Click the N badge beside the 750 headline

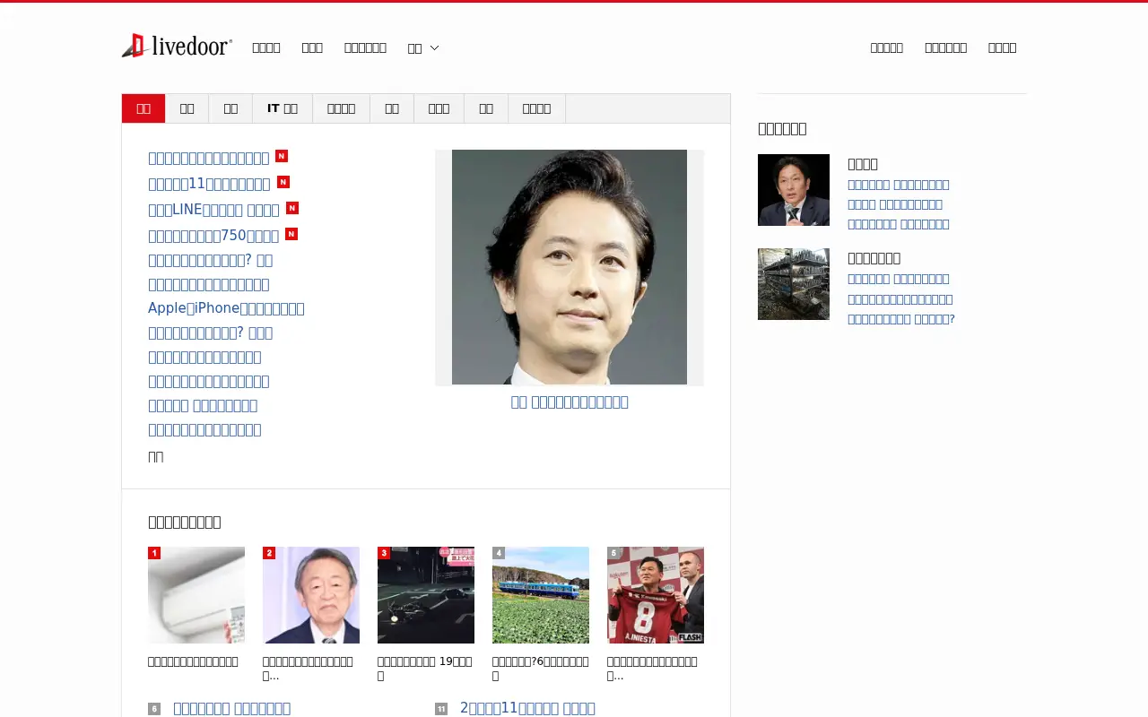pyautogui.click(x=291, y=234)
